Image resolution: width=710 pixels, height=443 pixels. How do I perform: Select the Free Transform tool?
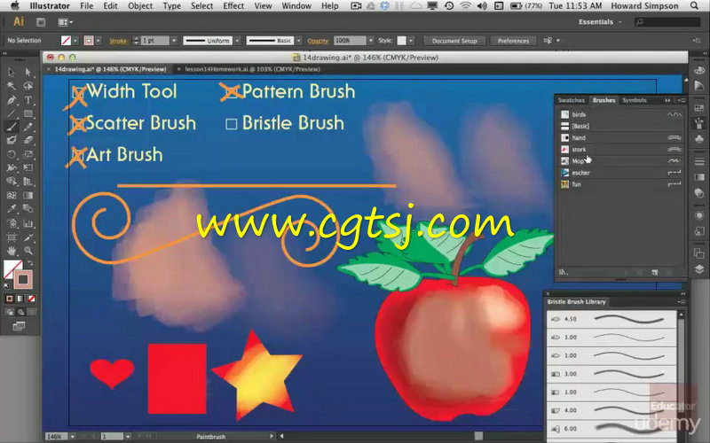pyautogui.click(x=28, y=168)
